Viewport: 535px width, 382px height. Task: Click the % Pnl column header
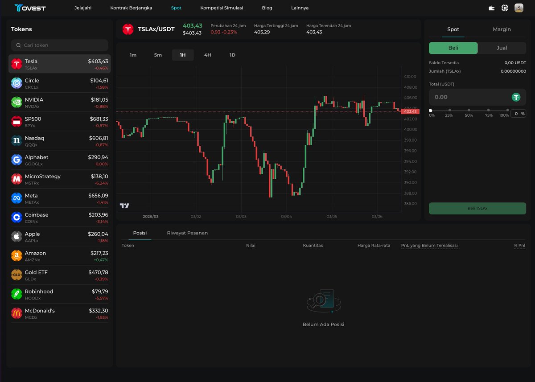click(519, 246)
